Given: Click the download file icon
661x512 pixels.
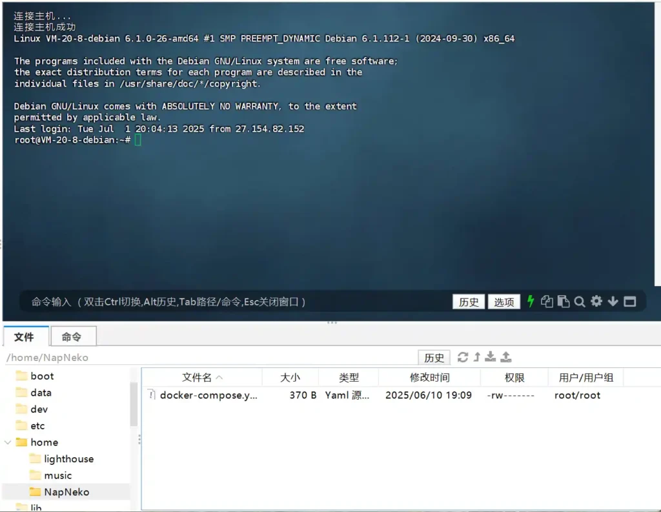Looking at the screenshot, I should (x=491, y=357).
